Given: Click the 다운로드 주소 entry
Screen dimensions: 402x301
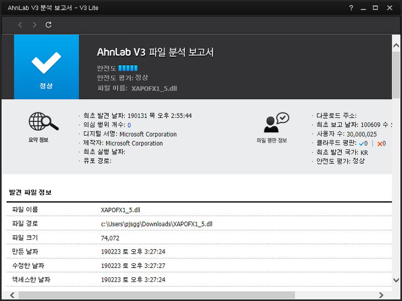Looking at the screenshot, I should click(336, 116).
